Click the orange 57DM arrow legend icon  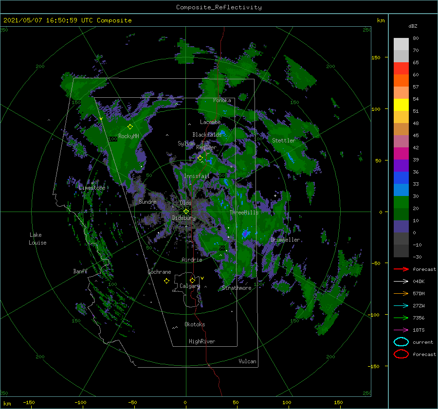click(401, 293)
